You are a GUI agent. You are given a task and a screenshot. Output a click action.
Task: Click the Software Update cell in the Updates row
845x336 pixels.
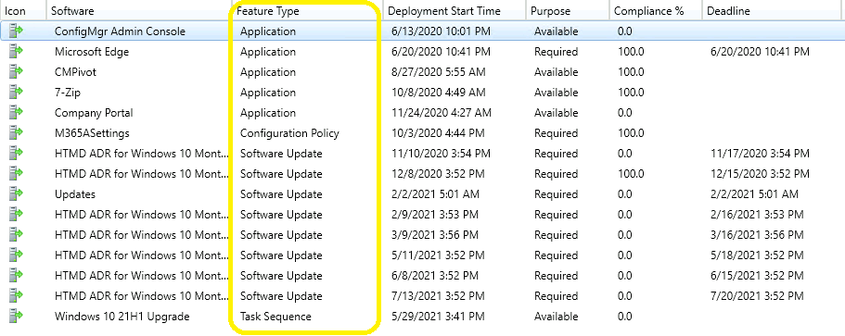[x=281, y=194]
